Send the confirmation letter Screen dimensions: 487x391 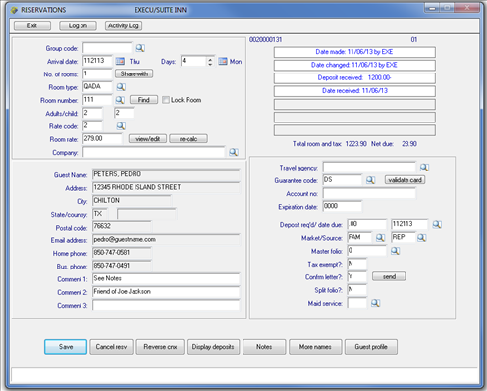[x=389, y=277]
